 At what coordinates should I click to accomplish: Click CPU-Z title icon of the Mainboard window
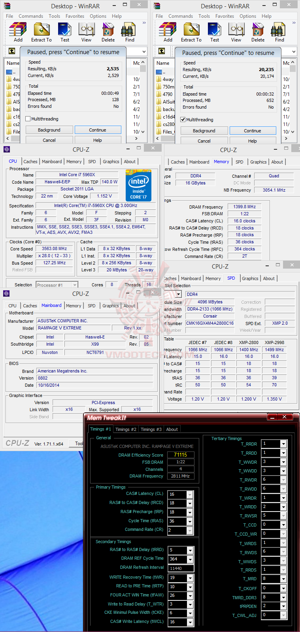pos(6,293)
